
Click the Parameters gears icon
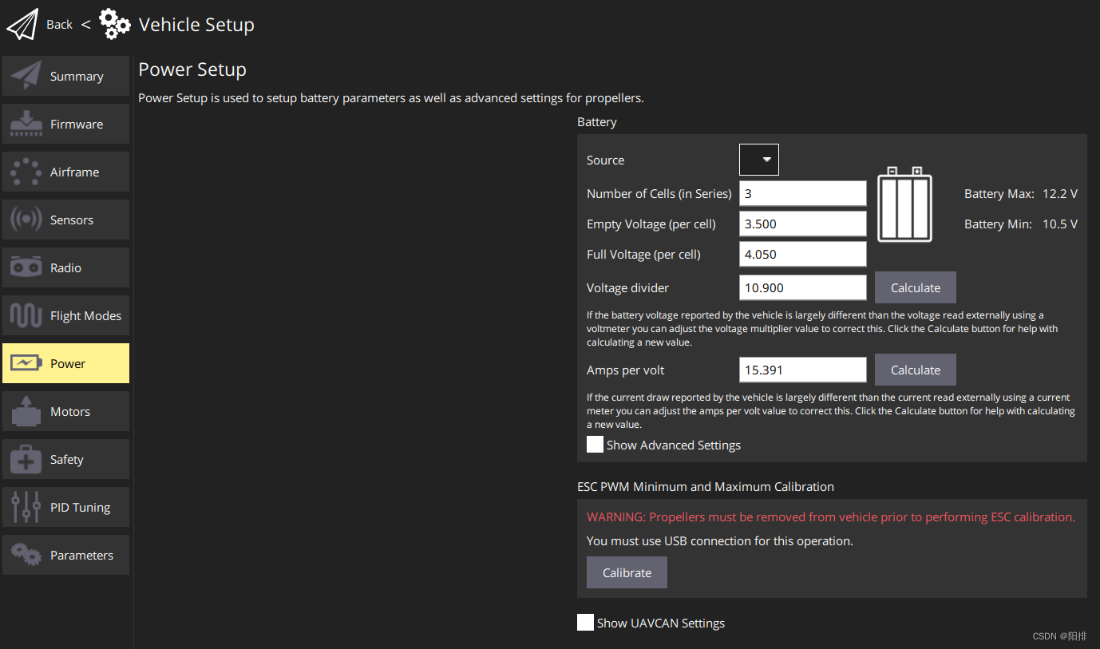pyautogui.click(x=26, y=555)
